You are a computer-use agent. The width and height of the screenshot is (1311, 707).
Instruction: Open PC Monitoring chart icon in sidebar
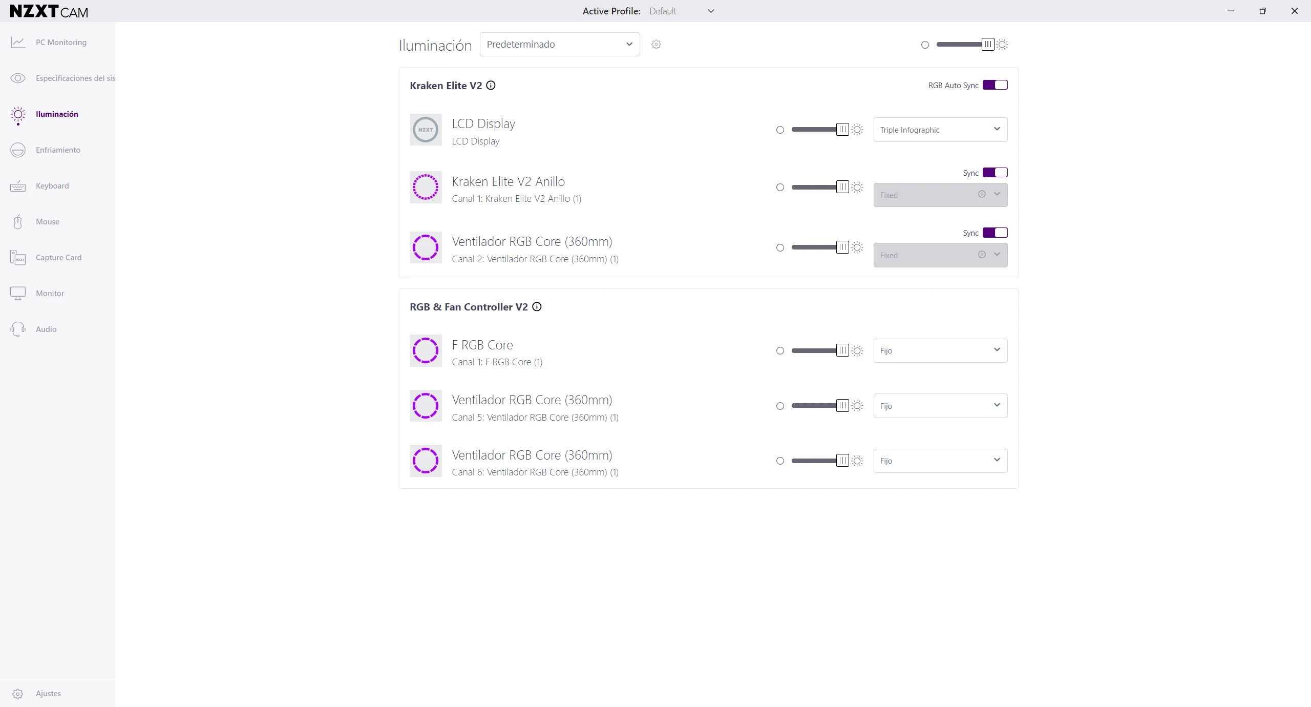(18, 43)
